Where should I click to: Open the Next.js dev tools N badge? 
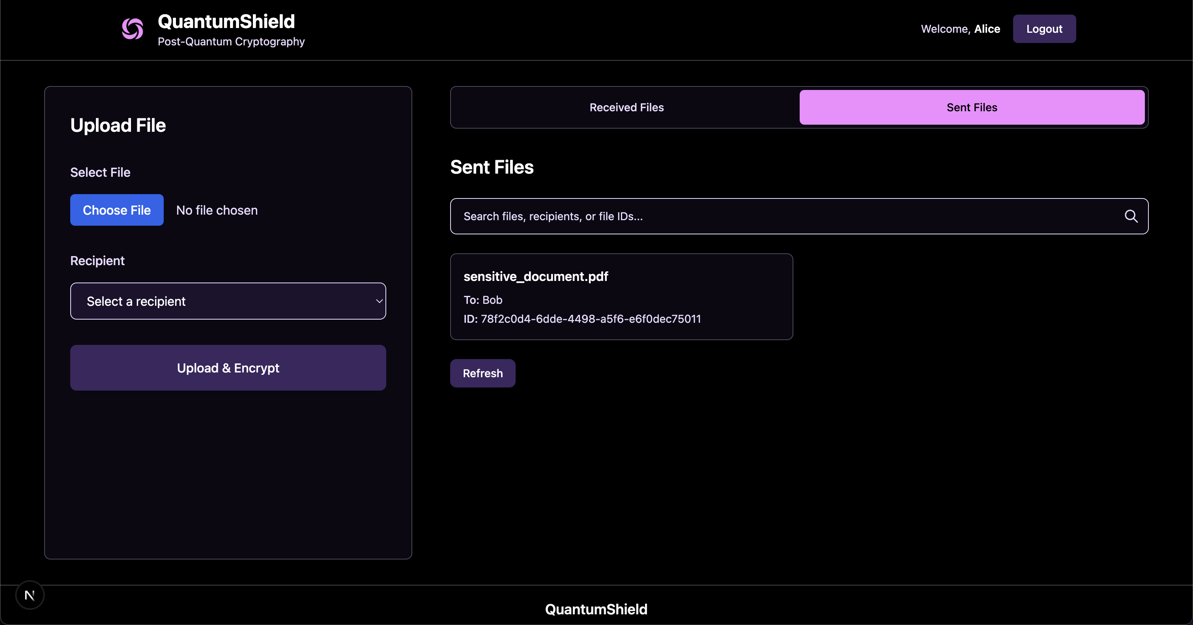[30, 595]
